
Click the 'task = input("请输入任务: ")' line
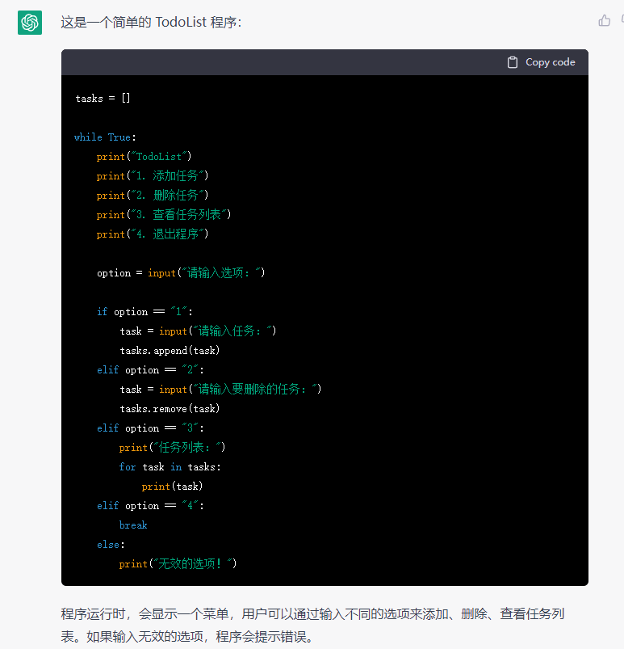[198, 331]
